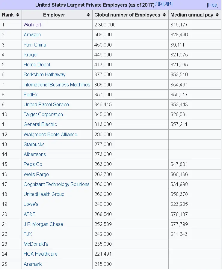The image size is (222, 270).
Task: Open Cognizant Technology Solutions page
Action: pyautogui.click(x=56, y=184)
